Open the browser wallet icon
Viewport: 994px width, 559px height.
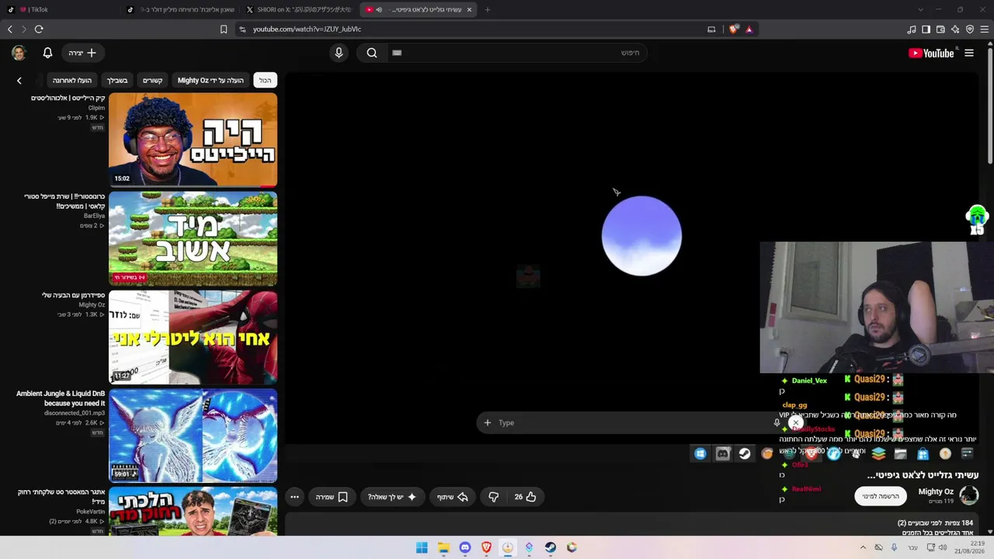940,30
